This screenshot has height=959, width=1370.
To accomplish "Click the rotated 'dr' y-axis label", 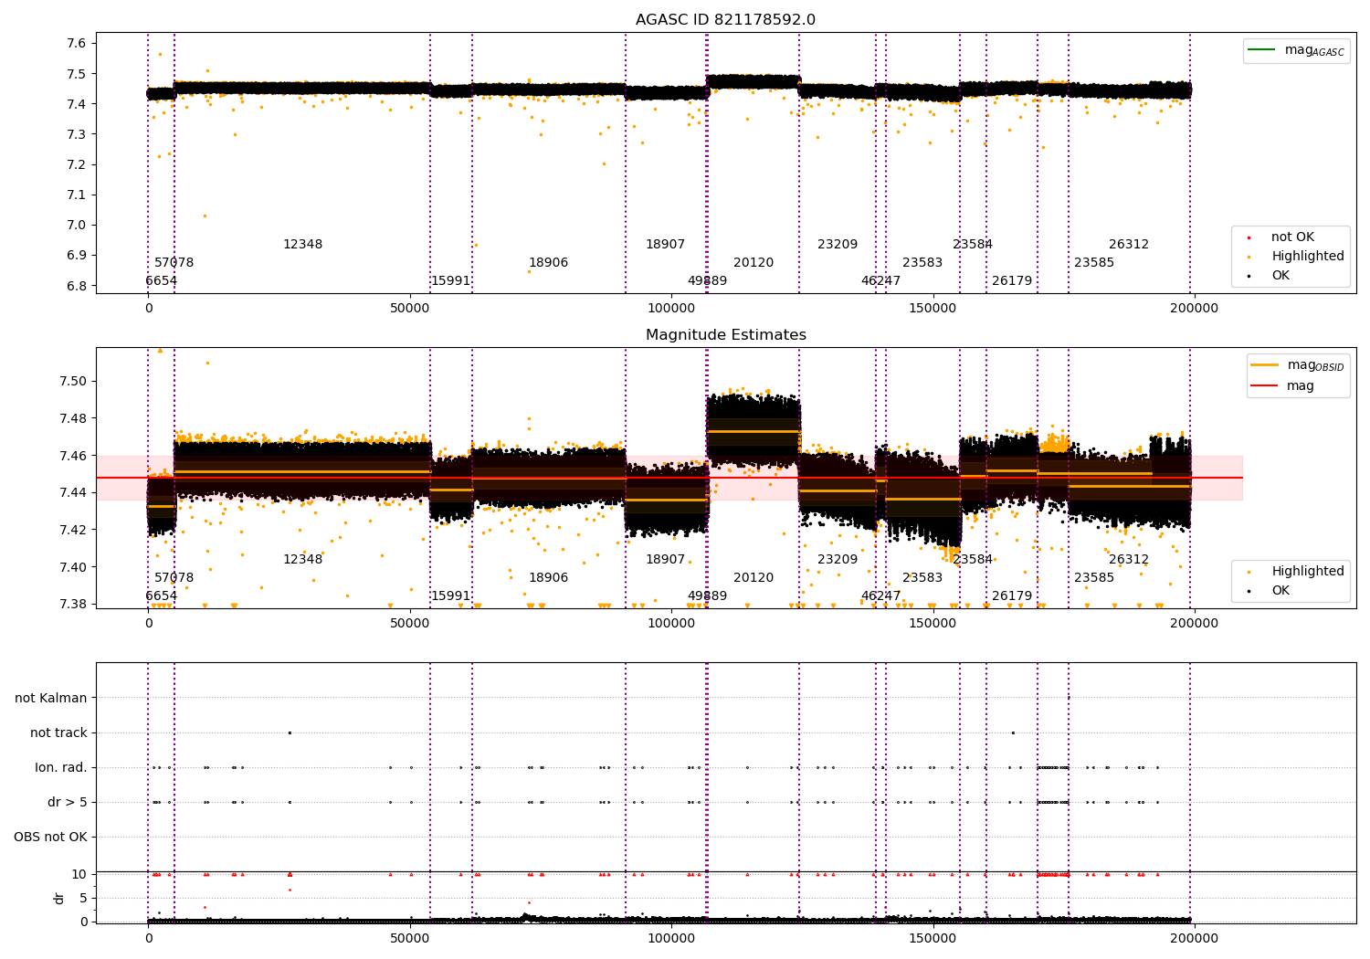I will tap(59, 898).
